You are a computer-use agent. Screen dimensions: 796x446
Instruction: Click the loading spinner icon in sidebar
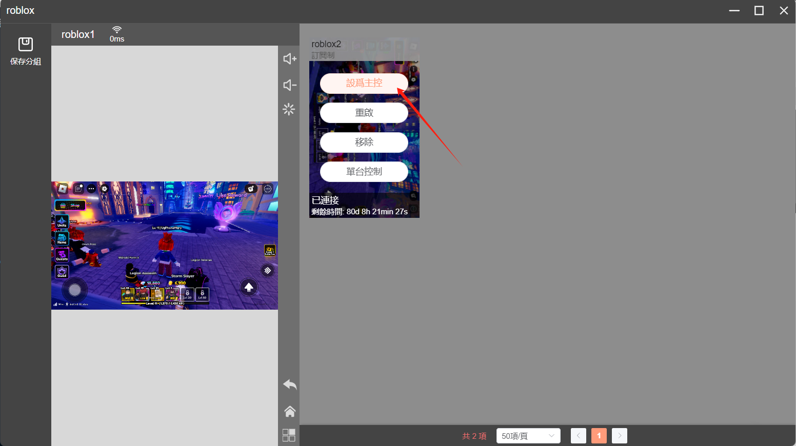pyautogui.click(x=289, y=109)
